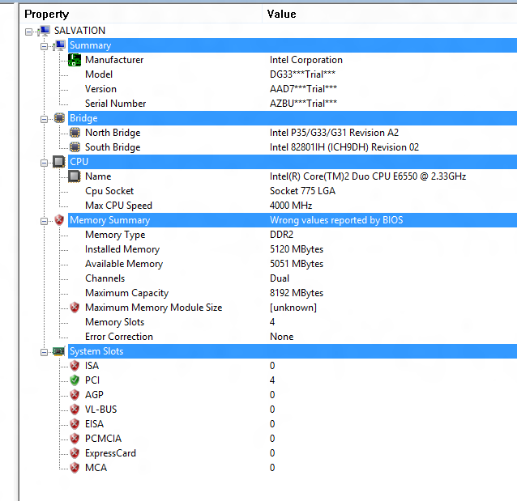Collapse the SALVATION root node
Viewport: 517px width, 501px height.
pos(28,32)
